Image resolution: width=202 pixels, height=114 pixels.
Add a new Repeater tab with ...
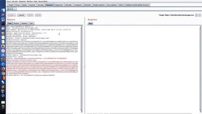point(15,9)
